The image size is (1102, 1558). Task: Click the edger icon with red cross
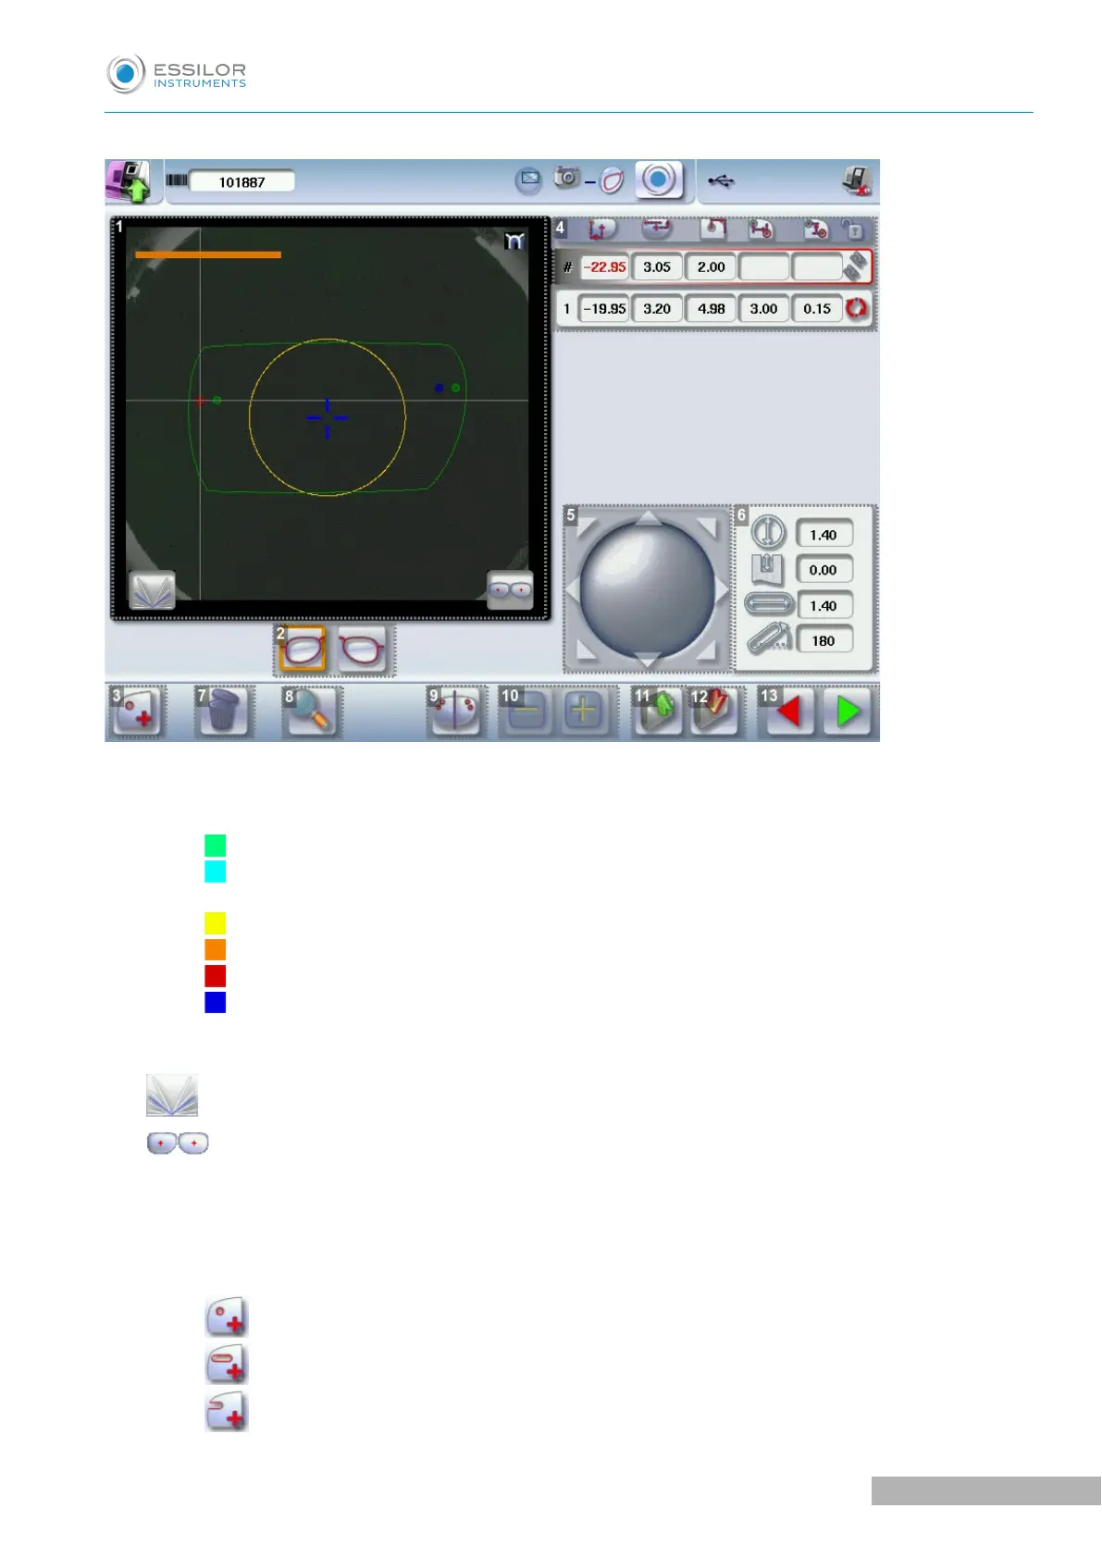pyautogui.click(x=857, y=180)
